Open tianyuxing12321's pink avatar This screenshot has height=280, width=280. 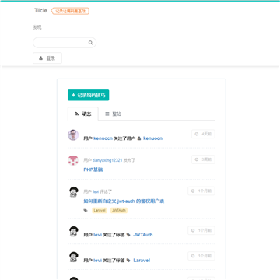coord(73,161)
